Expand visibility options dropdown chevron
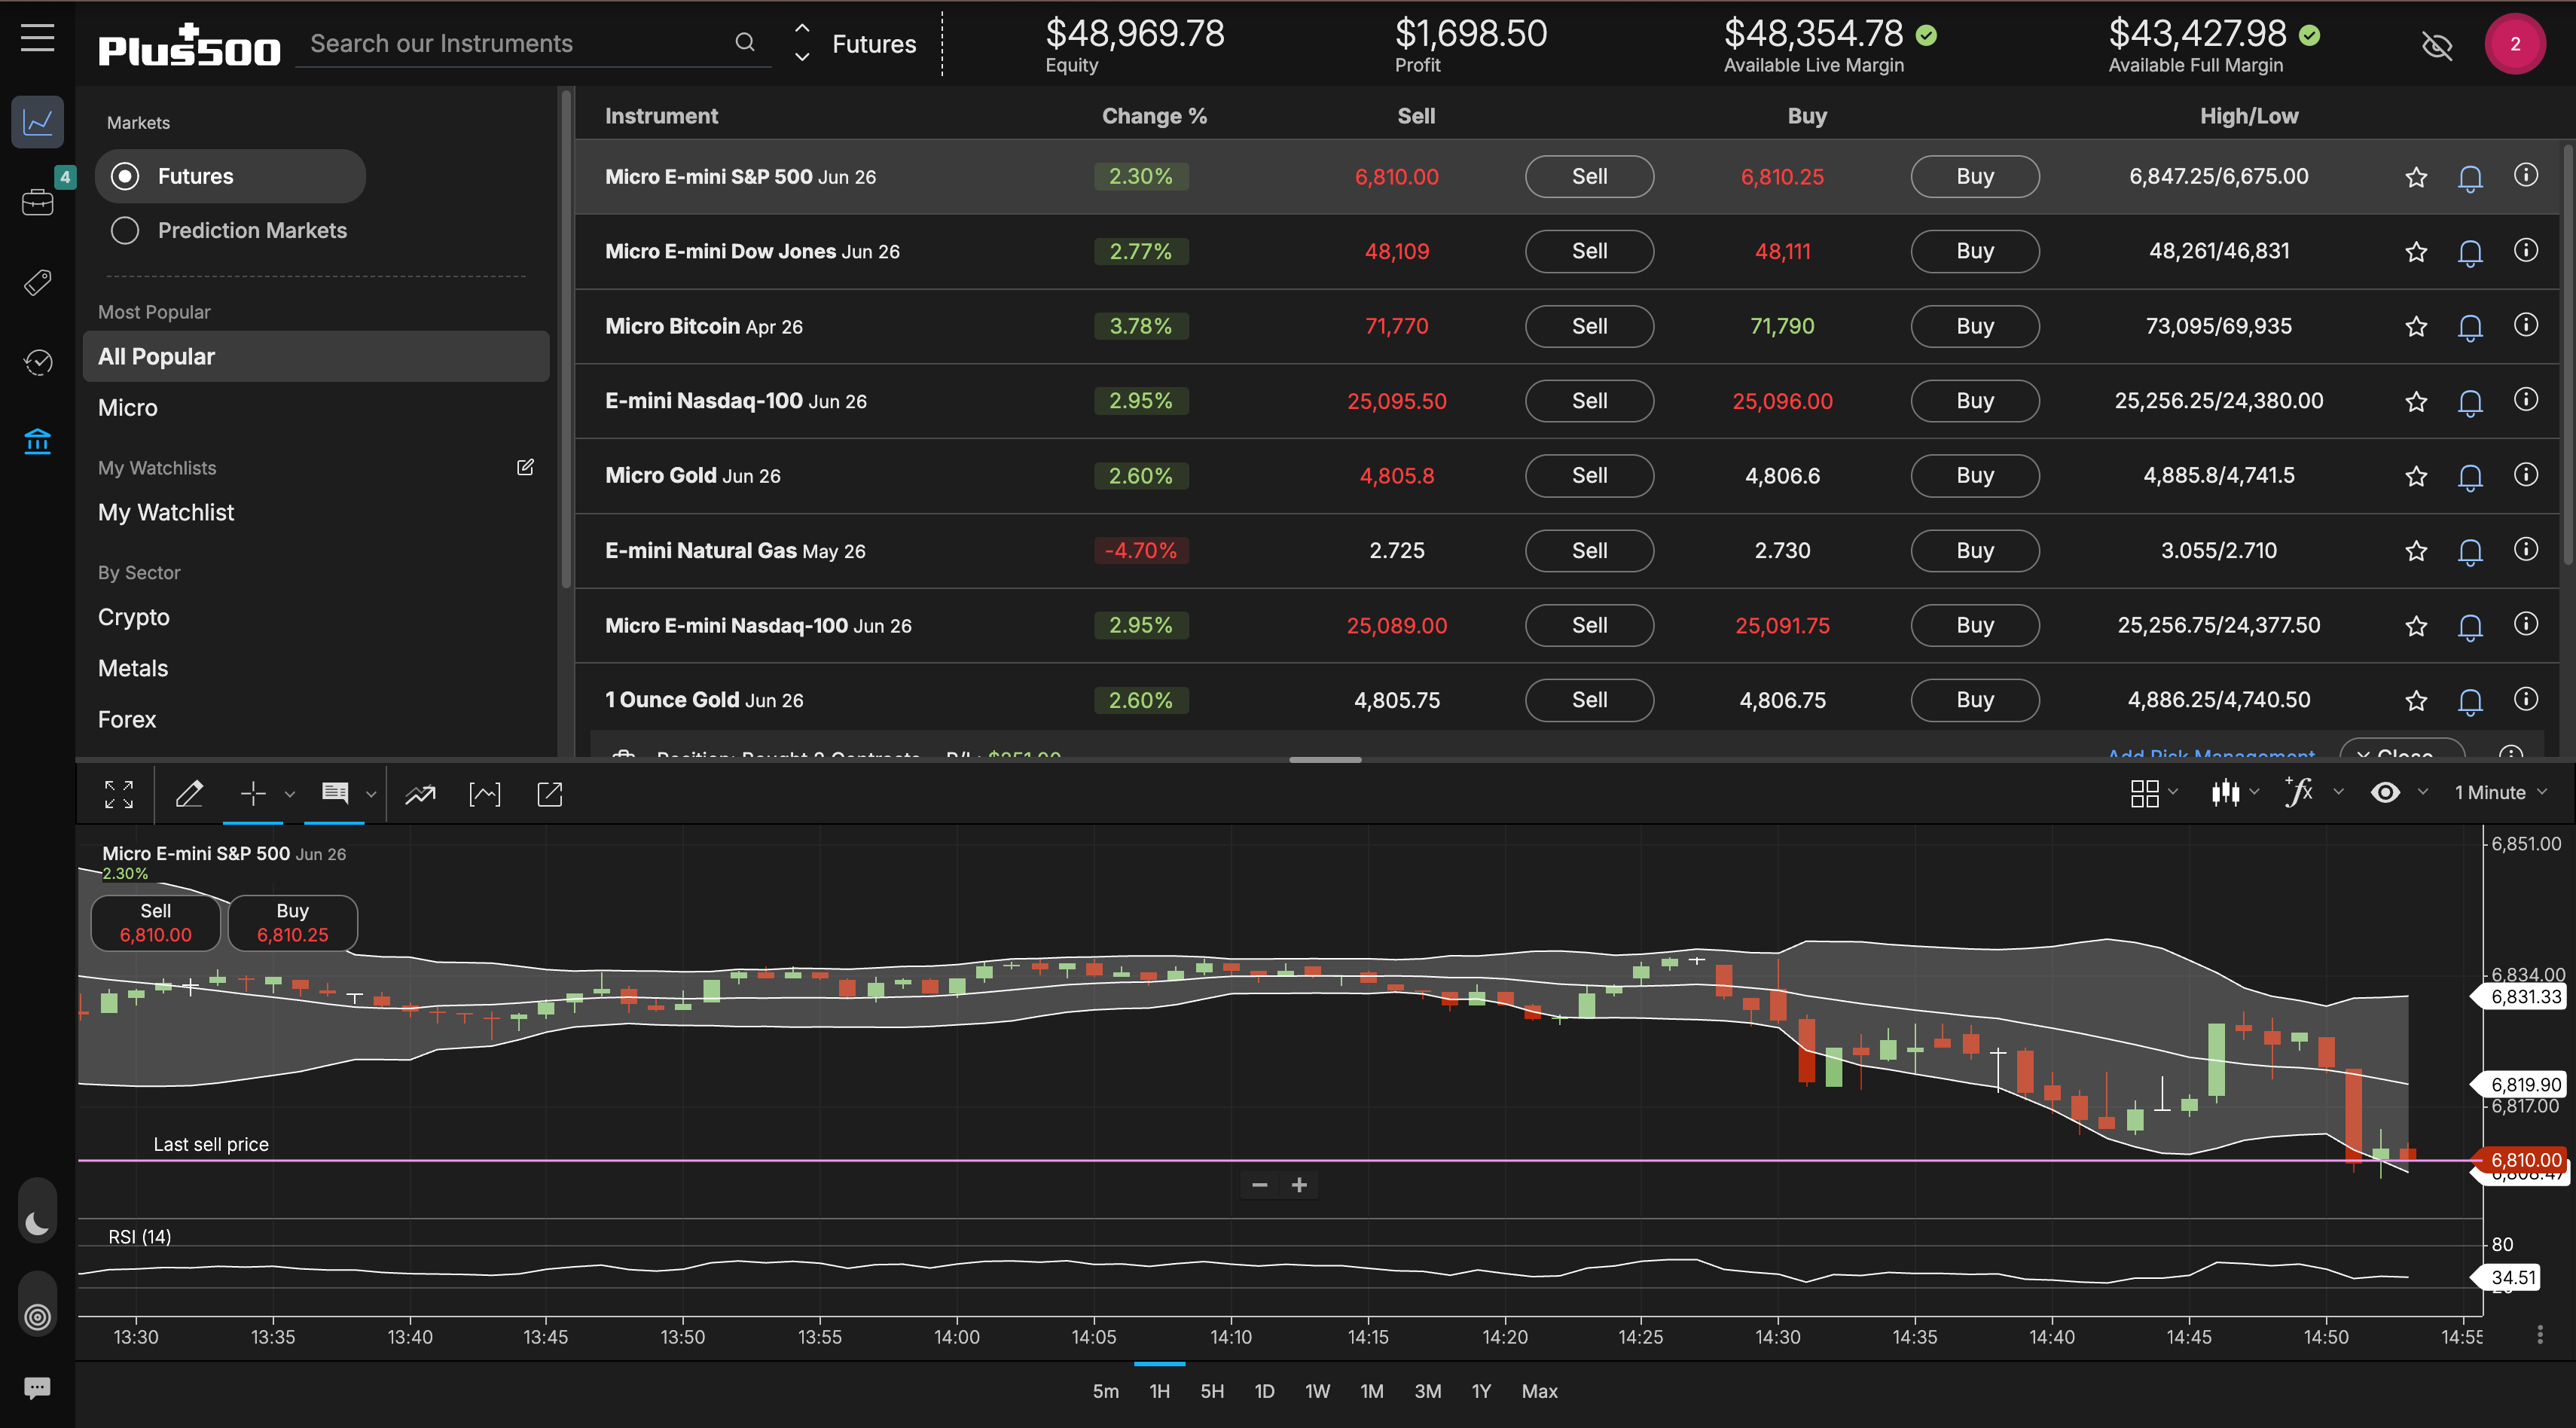 2422,792
